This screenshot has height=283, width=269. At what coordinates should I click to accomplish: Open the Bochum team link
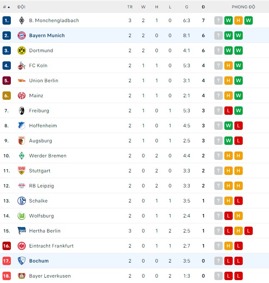click(39, 261)
